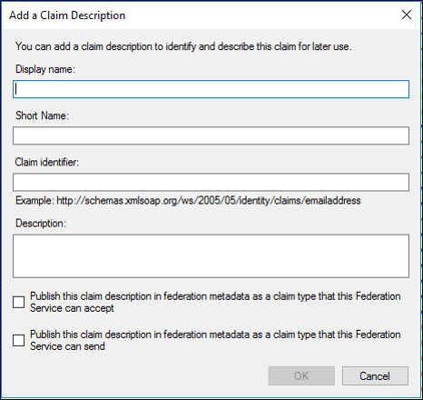
Task: Focus the Short Name text box
Action: click(x=211, y=135)
